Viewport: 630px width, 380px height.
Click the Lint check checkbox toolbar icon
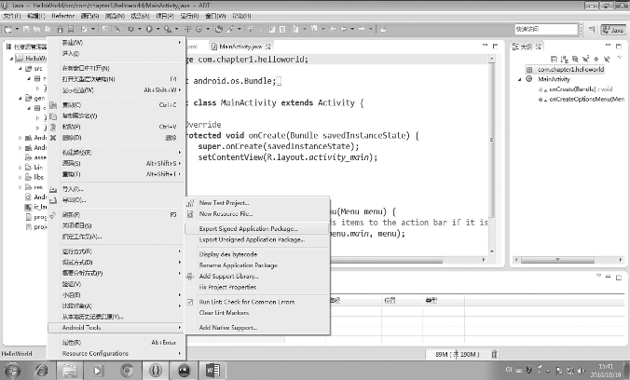(x=84, y=29)
